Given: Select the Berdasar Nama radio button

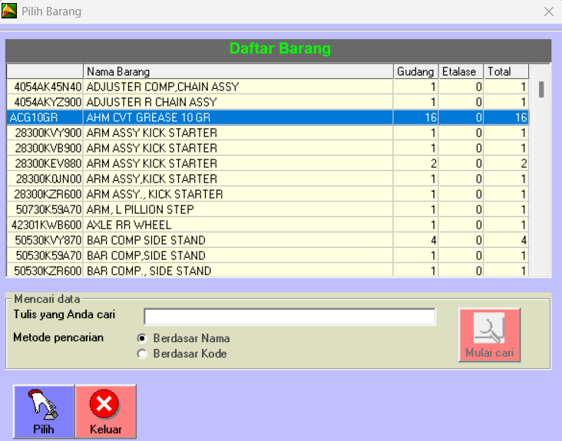Looking at the screenshot, I should [x=141, y=338].
